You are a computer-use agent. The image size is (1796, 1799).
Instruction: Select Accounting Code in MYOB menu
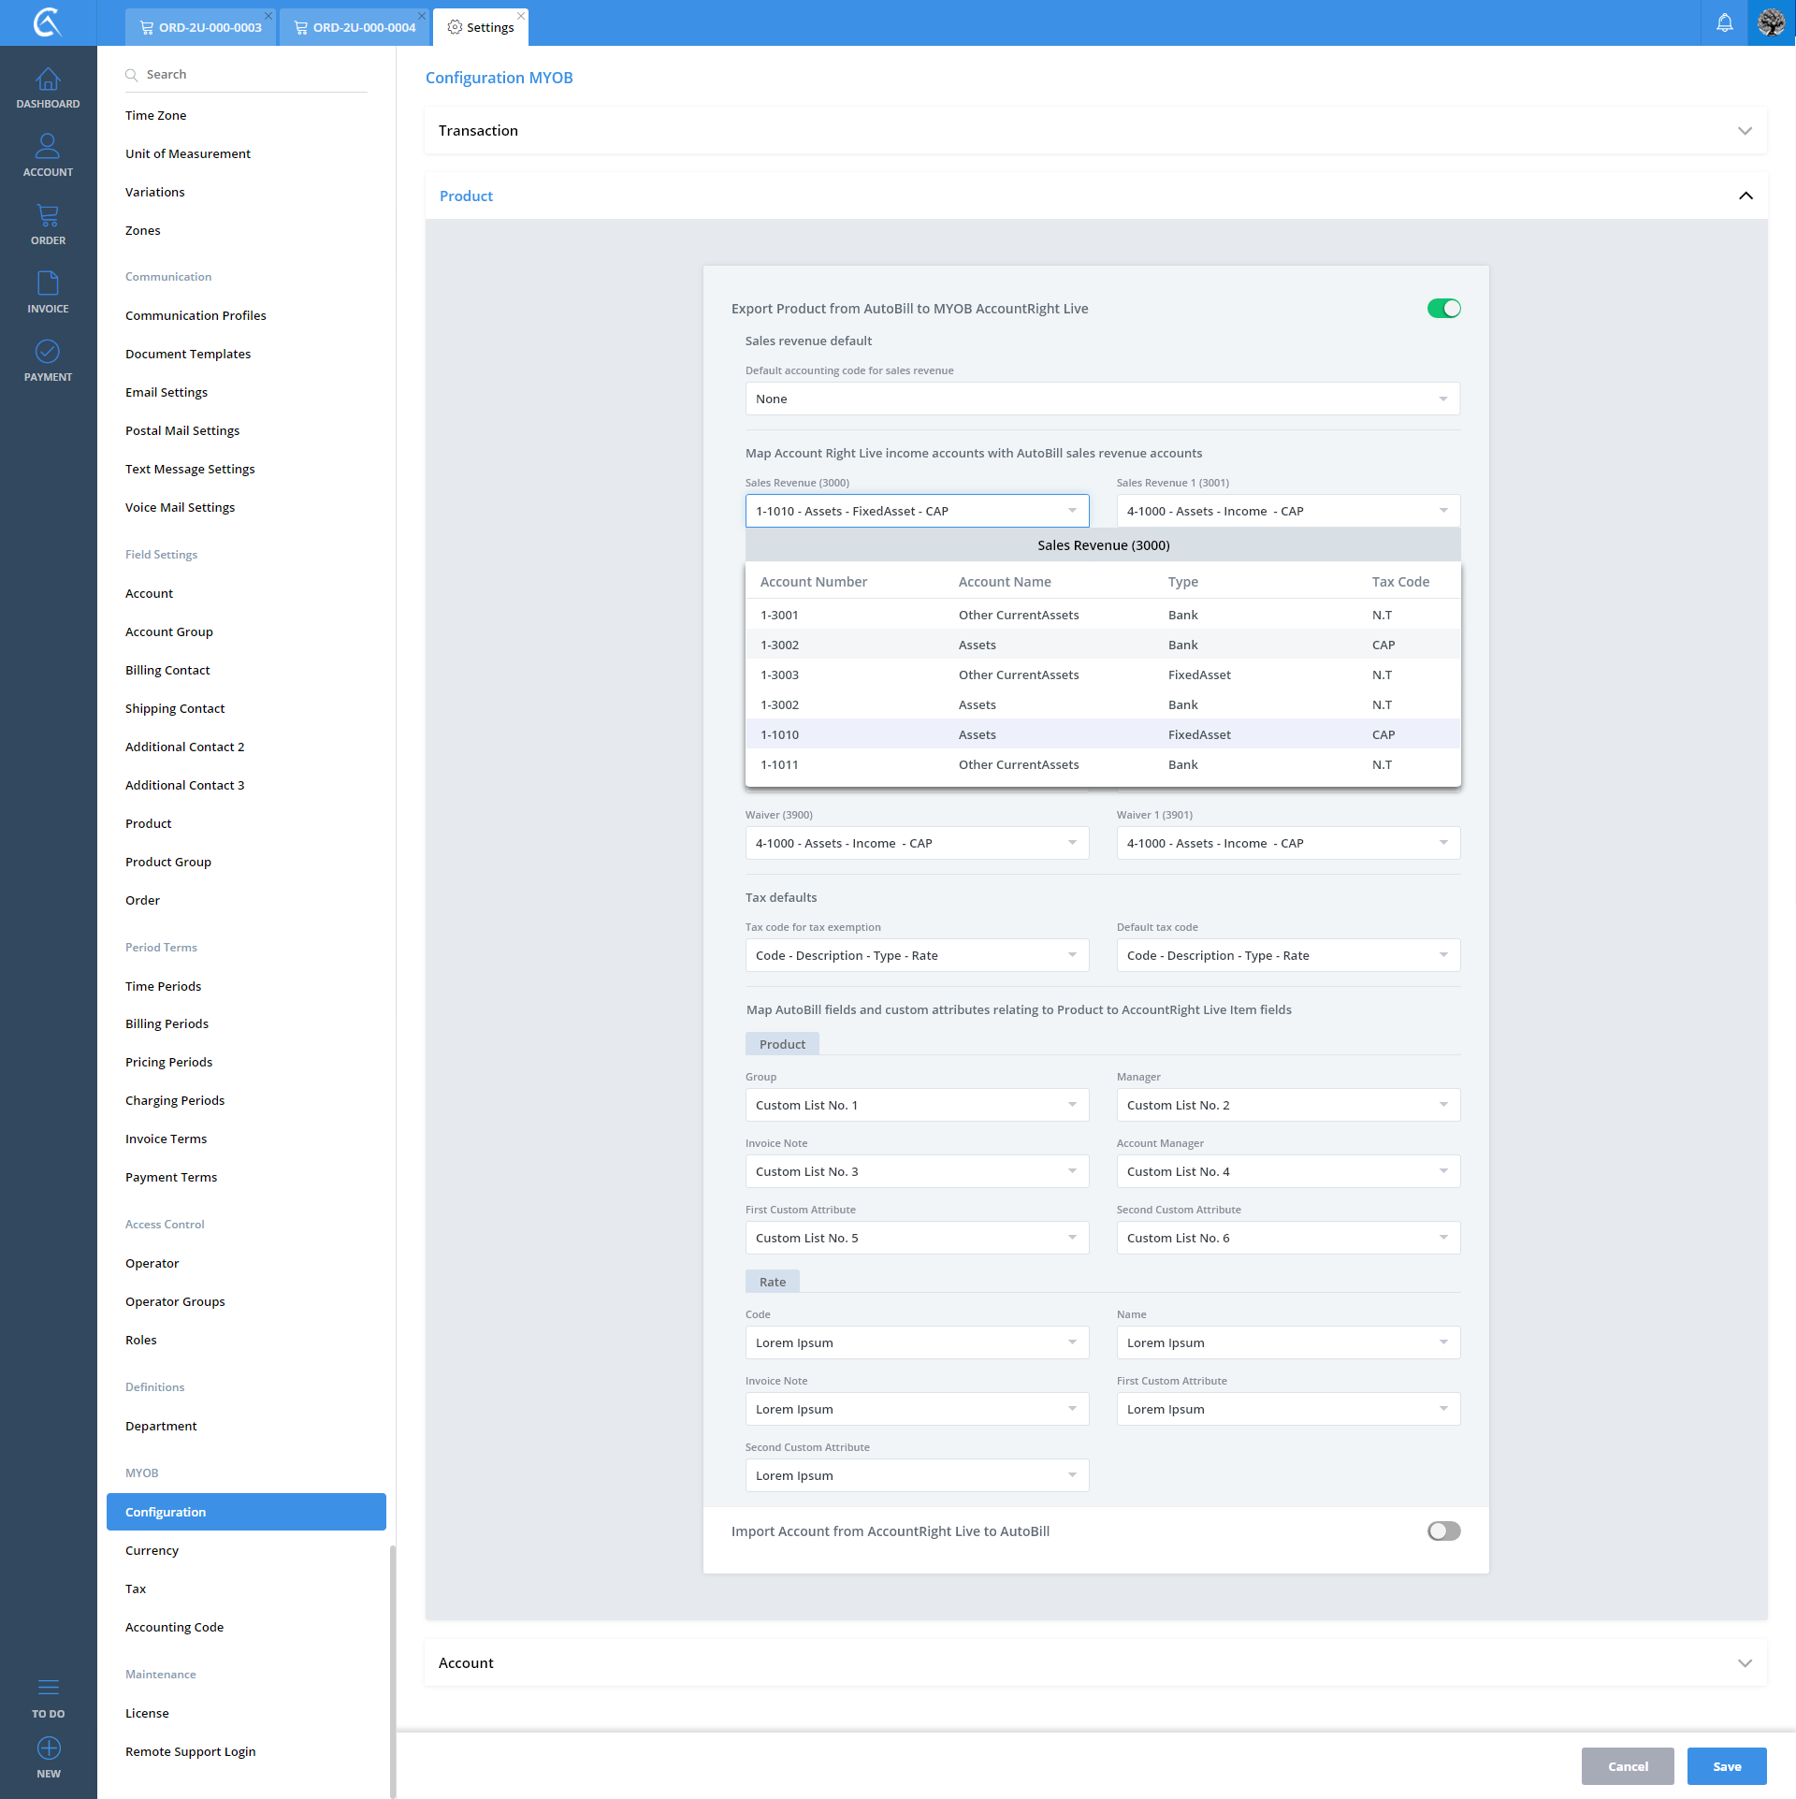pos(174,1628)
